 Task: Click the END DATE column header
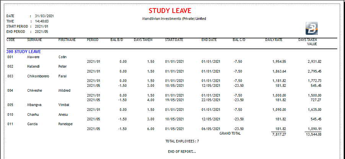(x=209, y=40)
